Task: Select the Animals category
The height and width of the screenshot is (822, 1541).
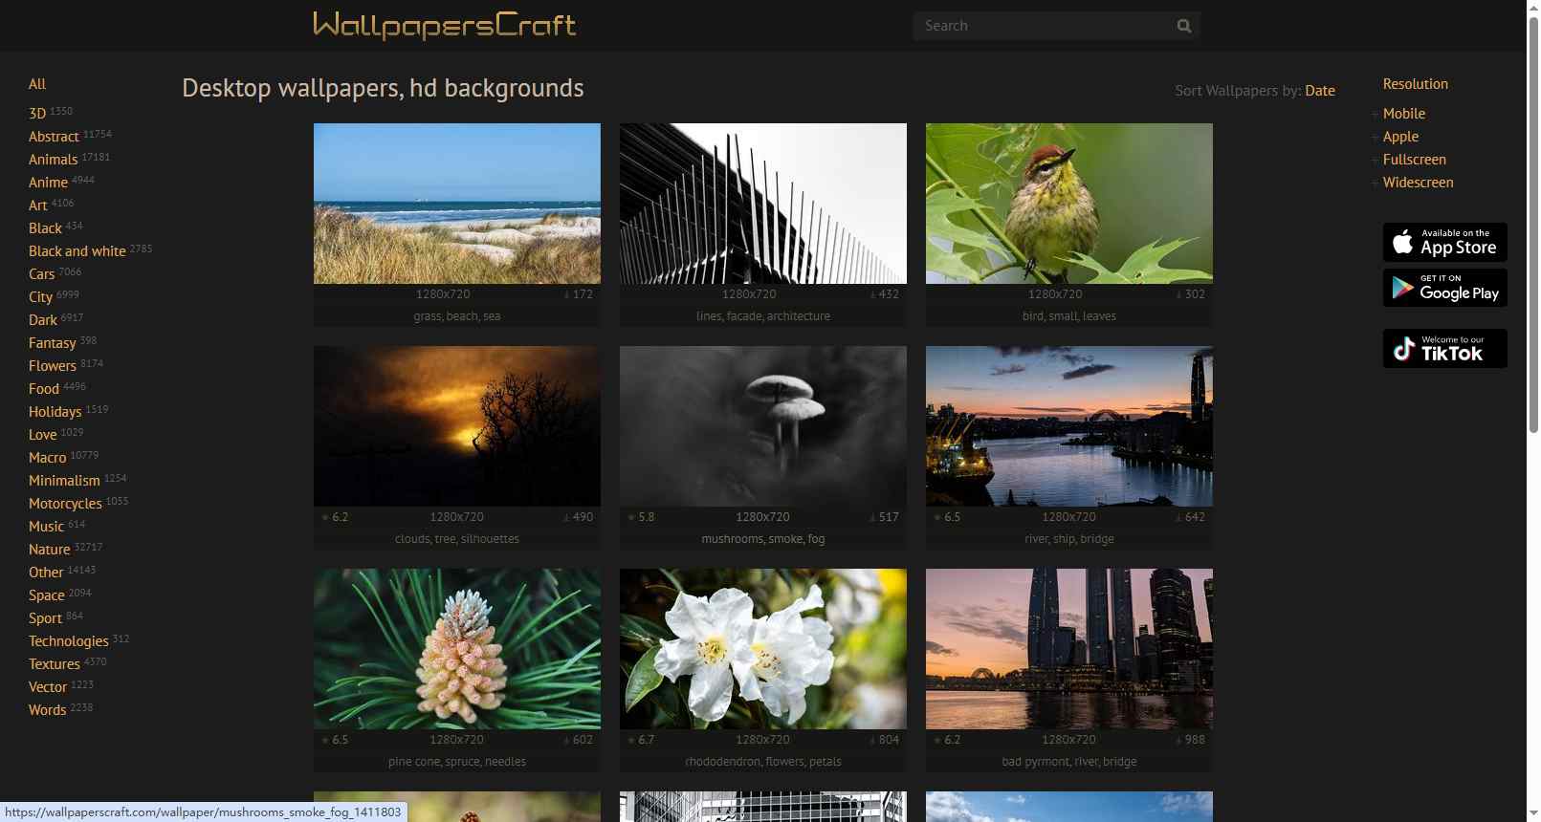Action: 53,160
